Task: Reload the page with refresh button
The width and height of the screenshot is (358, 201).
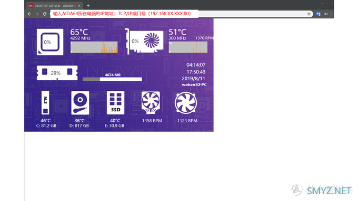Action: [45, 14]
